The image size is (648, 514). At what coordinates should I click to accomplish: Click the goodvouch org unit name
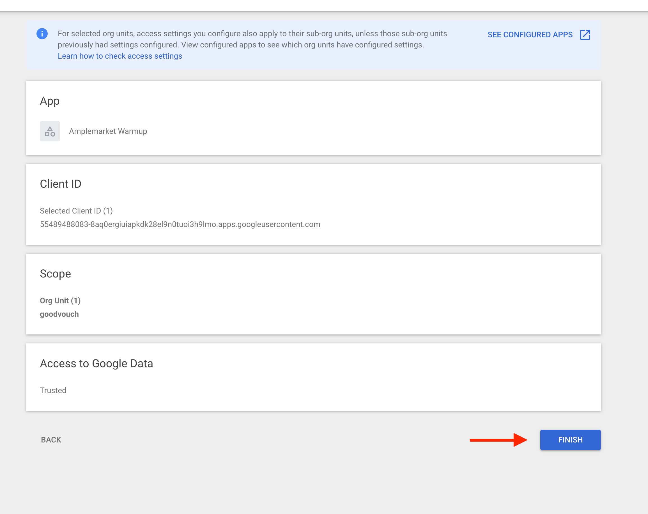click(59, 314)
